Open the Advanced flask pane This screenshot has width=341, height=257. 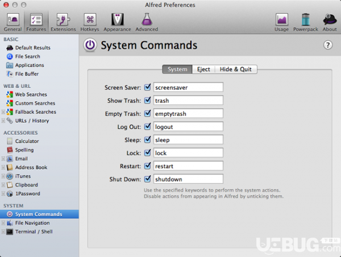(x=147, y=22)
